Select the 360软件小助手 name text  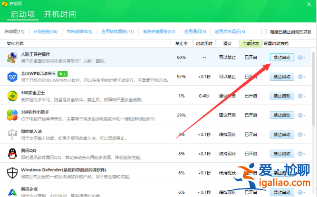[35, 112]
